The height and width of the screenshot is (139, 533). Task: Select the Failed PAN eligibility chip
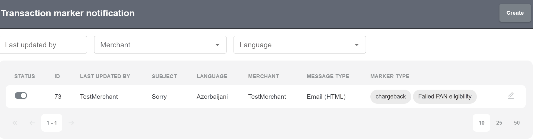444,97
